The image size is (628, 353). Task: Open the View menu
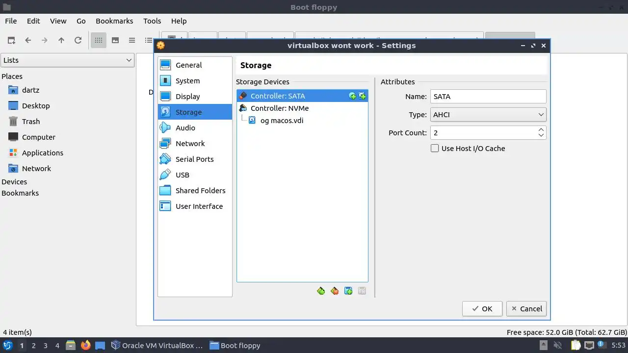(x=58, y=21)
